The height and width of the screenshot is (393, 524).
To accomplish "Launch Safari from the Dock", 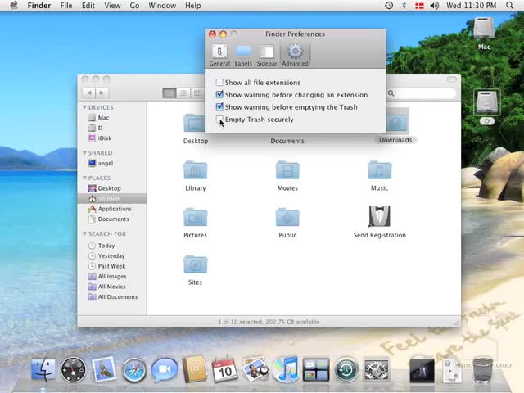I will pos(134,369).
